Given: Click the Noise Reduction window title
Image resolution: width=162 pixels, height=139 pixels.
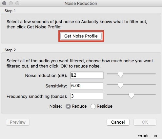Looking at the screenshot, I should pos(81,3).
